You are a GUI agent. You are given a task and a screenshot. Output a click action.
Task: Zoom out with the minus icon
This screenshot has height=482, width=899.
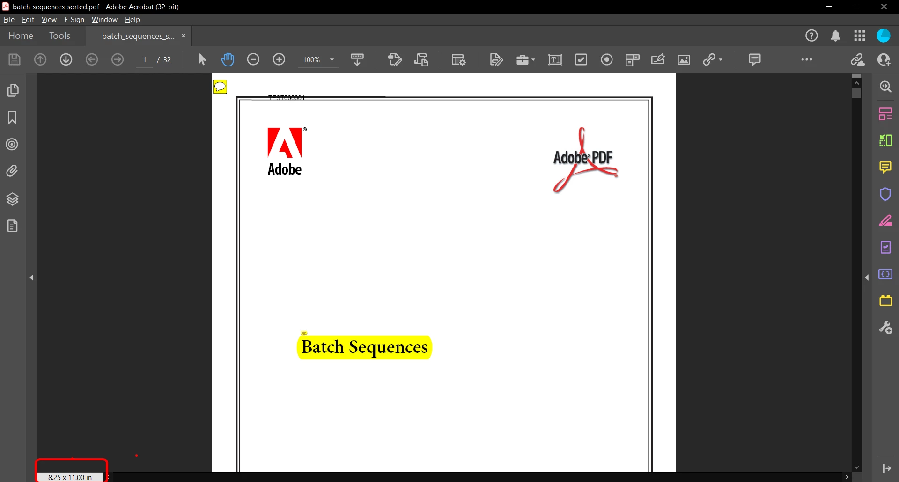coord(253,60)
